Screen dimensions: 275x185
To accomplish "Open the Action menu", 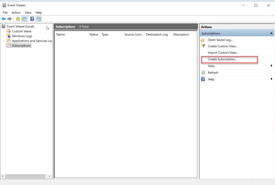I will [16, 12].
